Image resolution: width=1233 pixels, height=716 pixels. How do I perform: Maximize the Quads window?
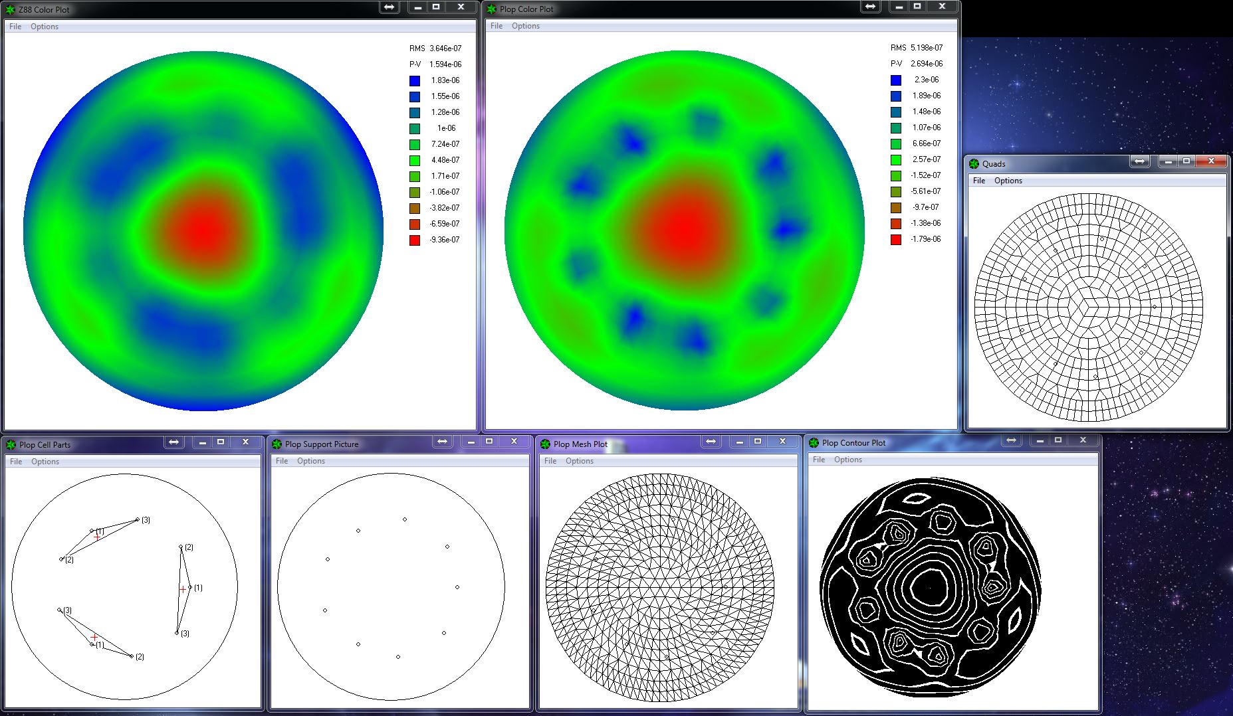point(1186,161)
